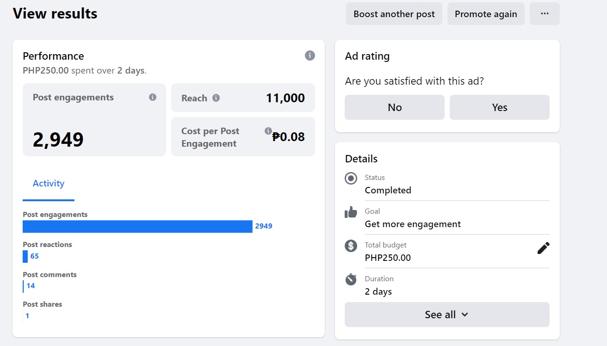
Task: Click the Ad rating heading
Action: pyautogui.click(x=367, y=56)
